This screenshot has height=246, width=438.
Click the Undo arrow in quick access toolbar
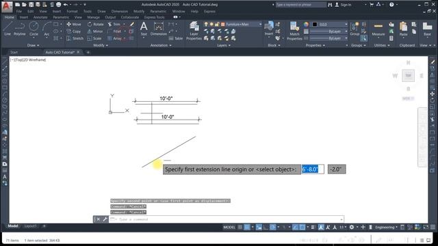pyautogui.click(x=66, y=5)
